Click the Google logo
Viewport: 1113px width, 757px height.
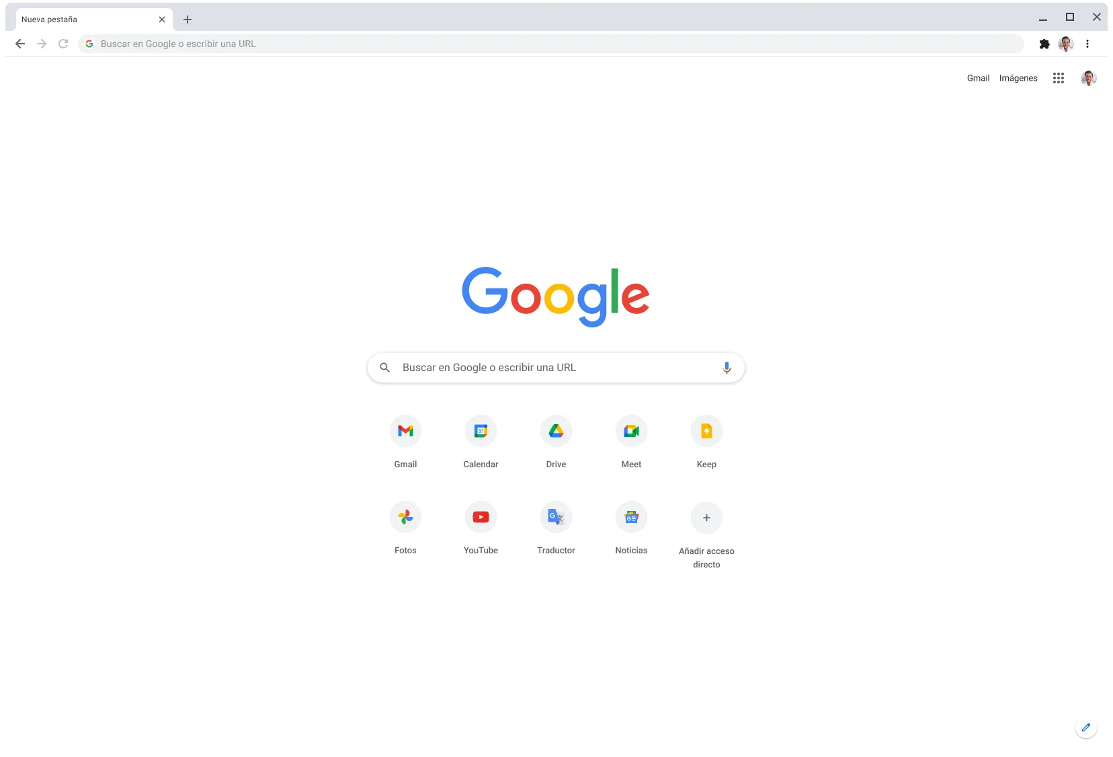pyautogui.click(x=556, y=296)
